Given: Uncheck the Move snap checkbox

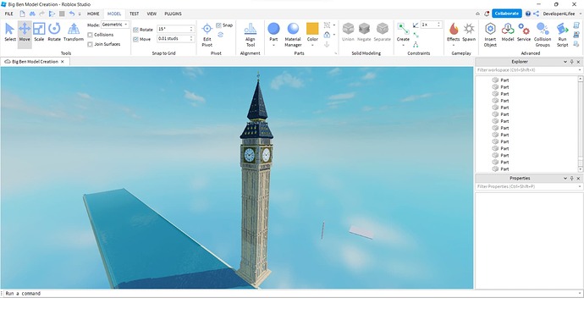Looking at the screenshot, I should 136,39.
